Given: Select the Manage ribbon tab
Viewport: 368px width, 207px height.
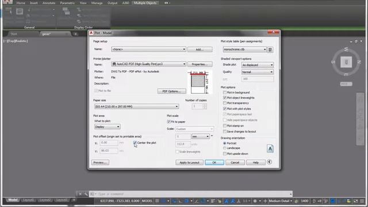Looking at the screenshot, I should click(x=97, y=3).
